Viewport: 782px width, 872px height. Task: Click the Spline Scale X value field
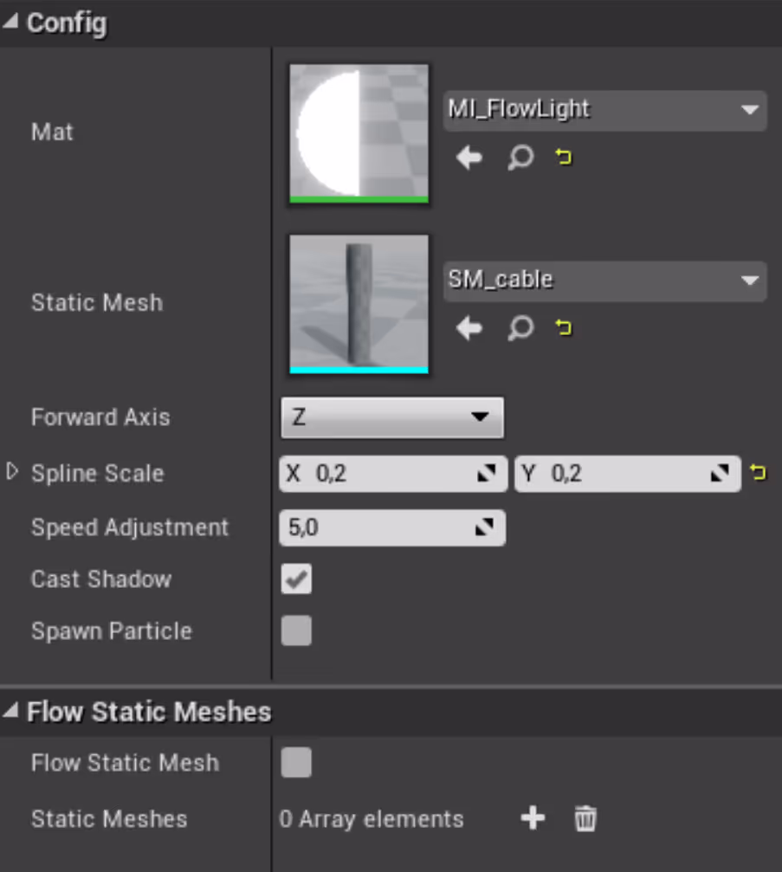[393, 474]
